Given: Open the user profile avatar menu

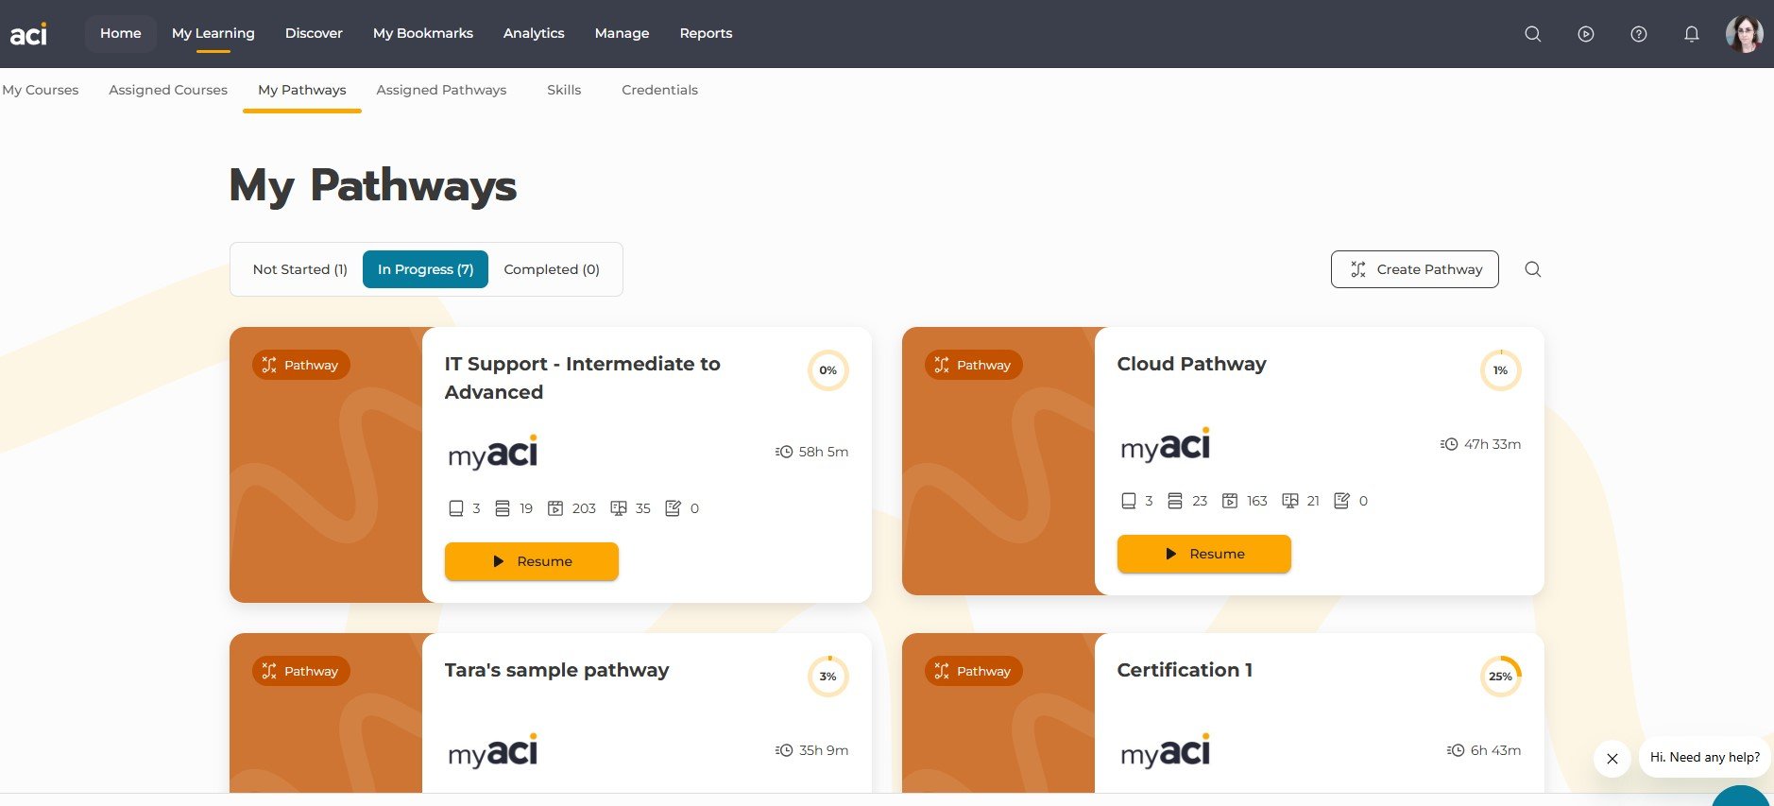Looking at the screenshot, I should pos(1745,34).
